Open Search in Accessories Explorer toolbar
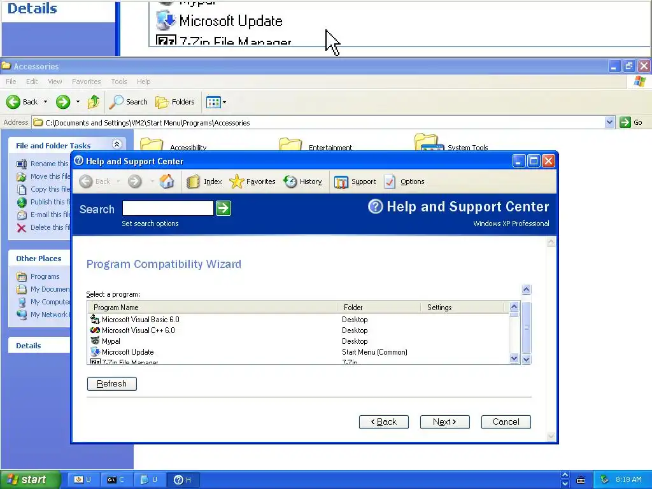652x489 pixels. coord(129,102)
